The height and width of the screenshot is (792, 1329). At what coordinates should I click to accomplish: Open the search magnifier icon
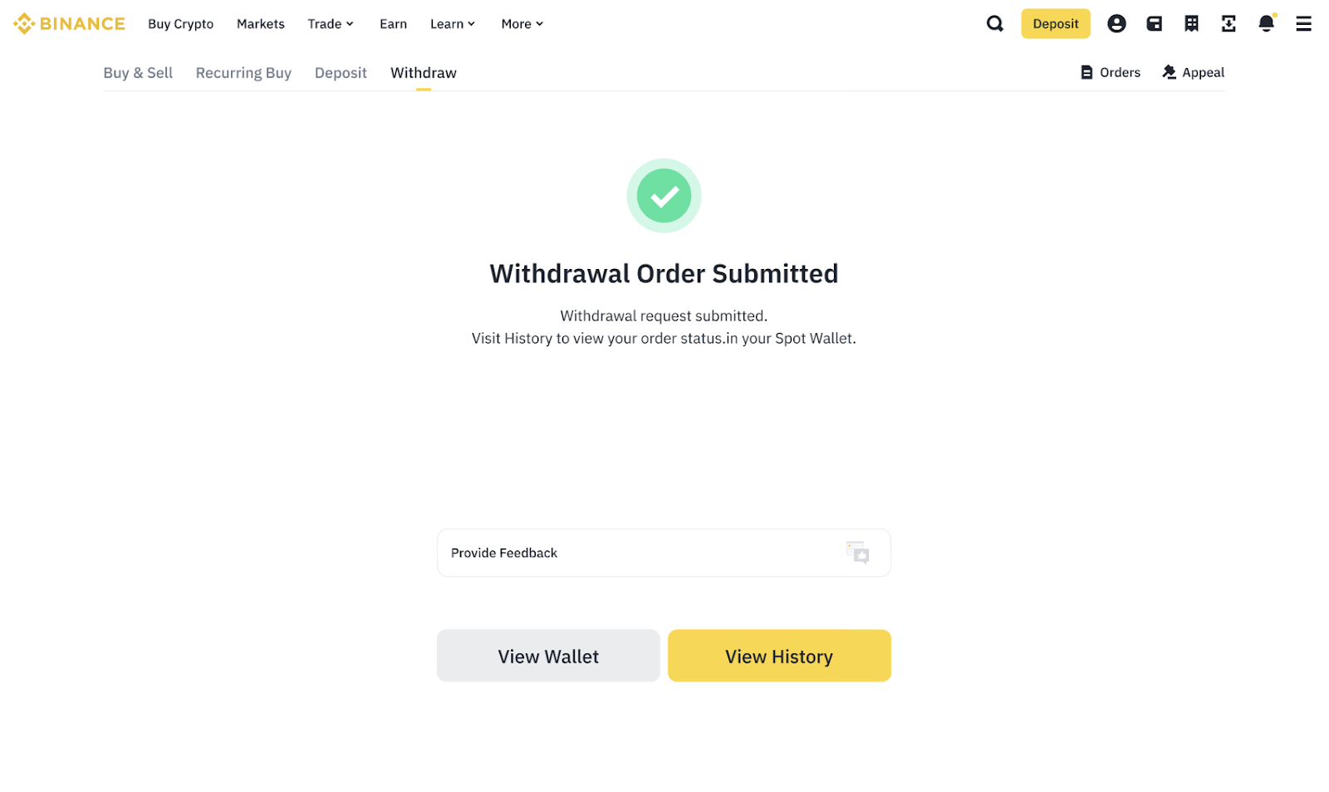pos(994,24)
